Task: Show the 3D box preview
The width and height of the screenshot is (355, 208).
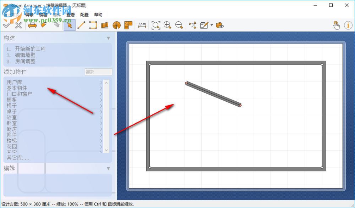Action: pos(220,25)
